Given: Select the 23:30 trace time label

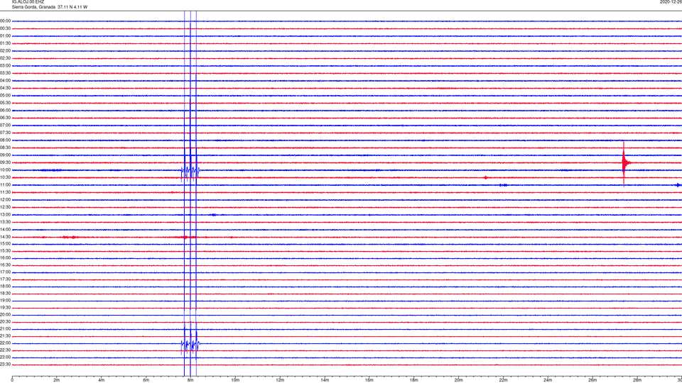Looking at the screenshot, I should 5,365.
